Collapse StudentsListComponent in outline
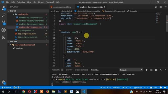Screen dimensions: 168x94 click(10, 45)
